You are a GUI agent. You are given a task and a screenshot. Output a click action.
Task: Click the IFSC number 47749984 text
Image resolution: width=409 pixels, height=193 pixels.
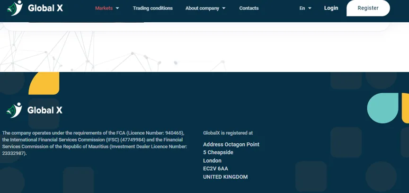pos(133,140)
